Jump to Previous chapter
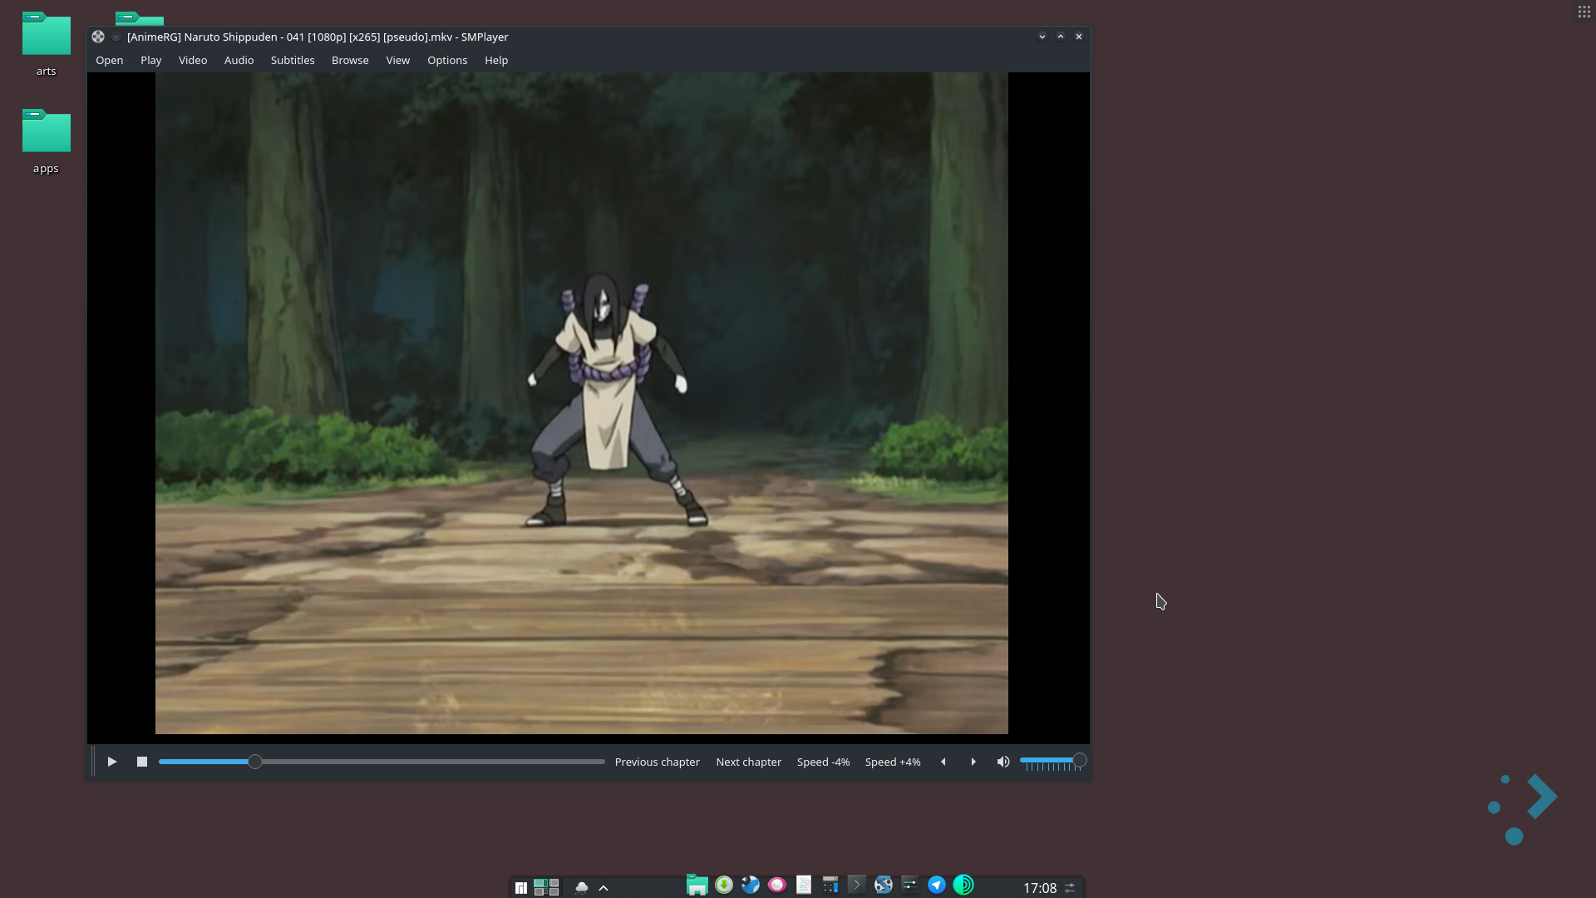 (658, 762)
